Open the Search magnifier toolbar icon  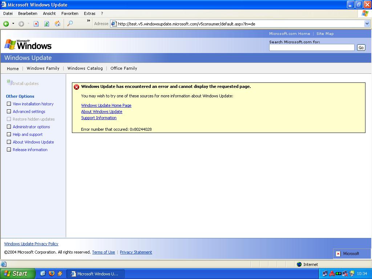point(70,24)
